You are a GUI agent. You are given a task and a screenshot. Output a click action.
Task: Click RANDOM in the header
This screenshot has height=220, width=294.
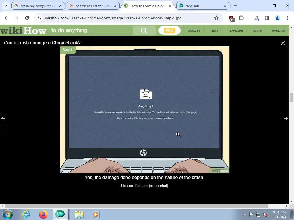(x=278, y=30)
